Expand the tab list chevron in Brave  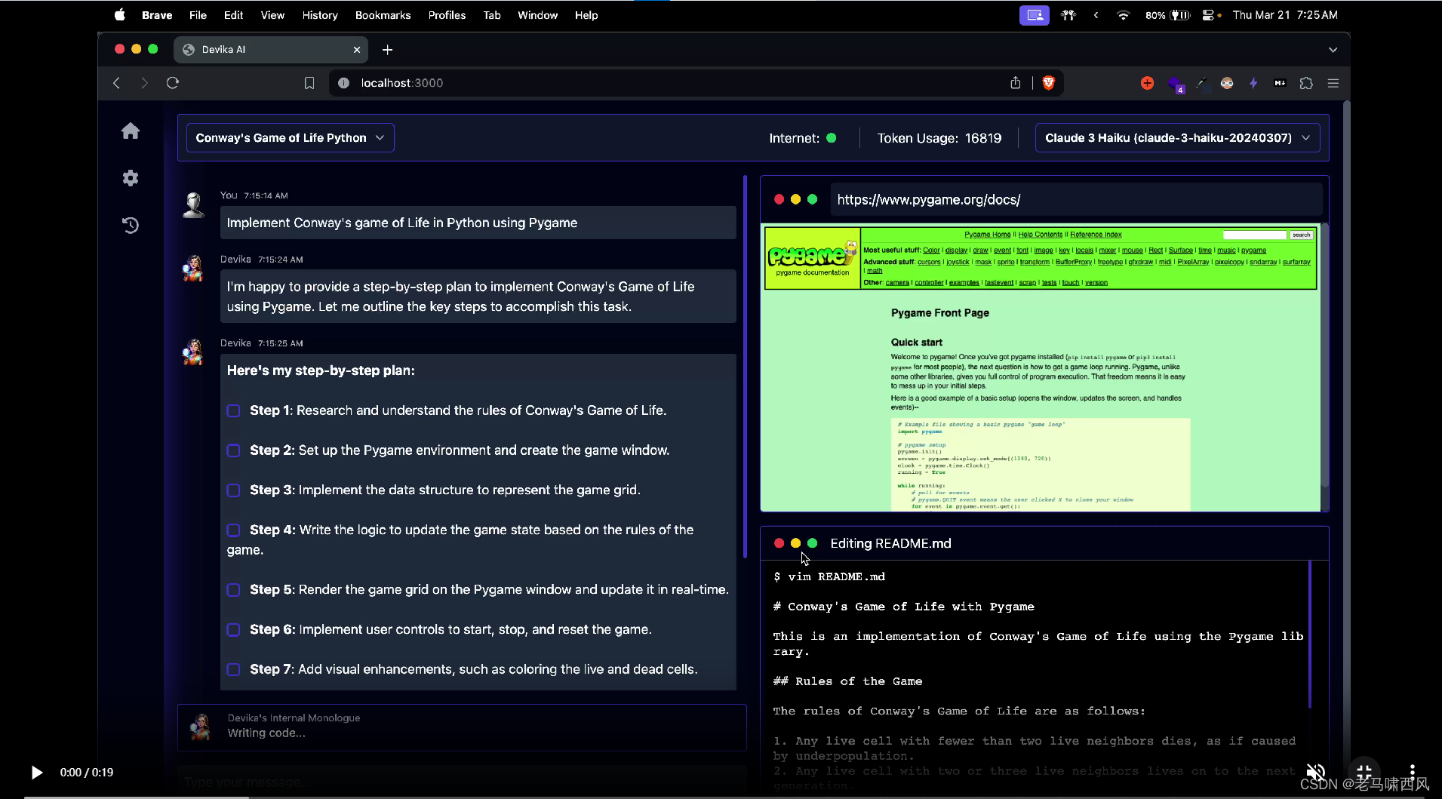tap(1333, 50)
